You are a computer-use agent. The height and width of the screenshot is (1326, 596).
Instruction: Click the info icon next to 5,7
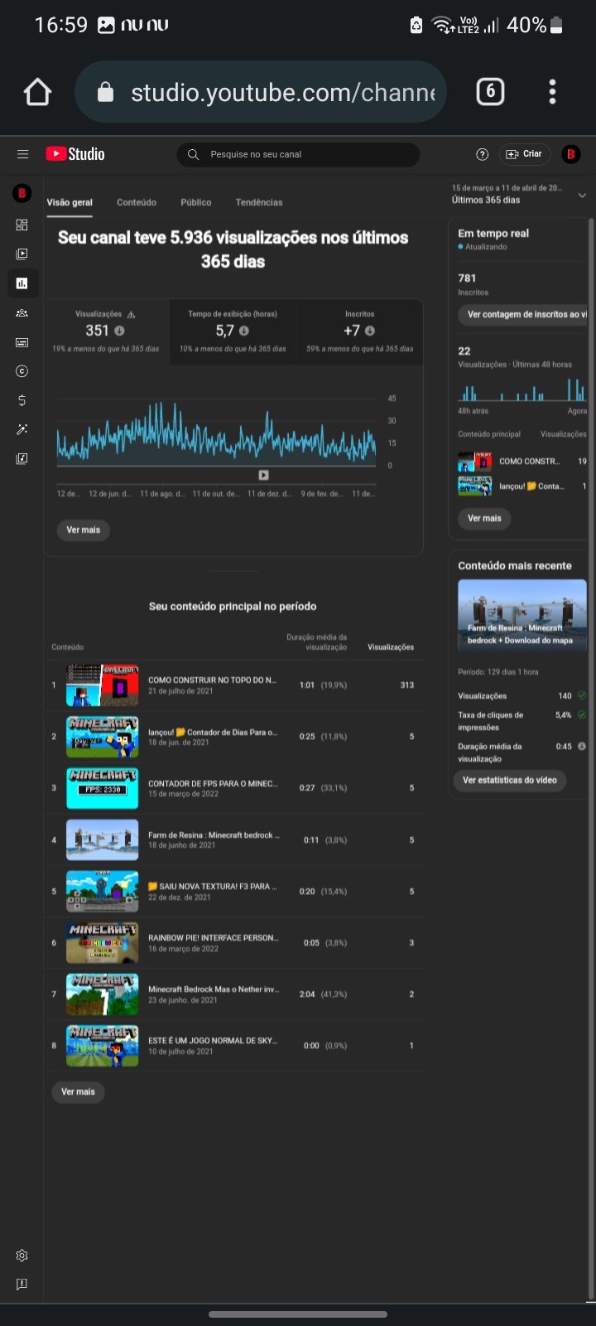[x=244, y=331]
